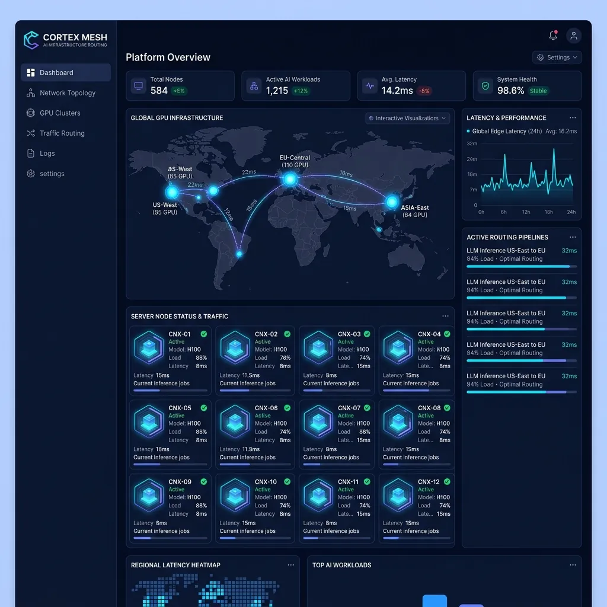607x607 pixels.
Task: Open the notifications bell
Action: (553, 36)
